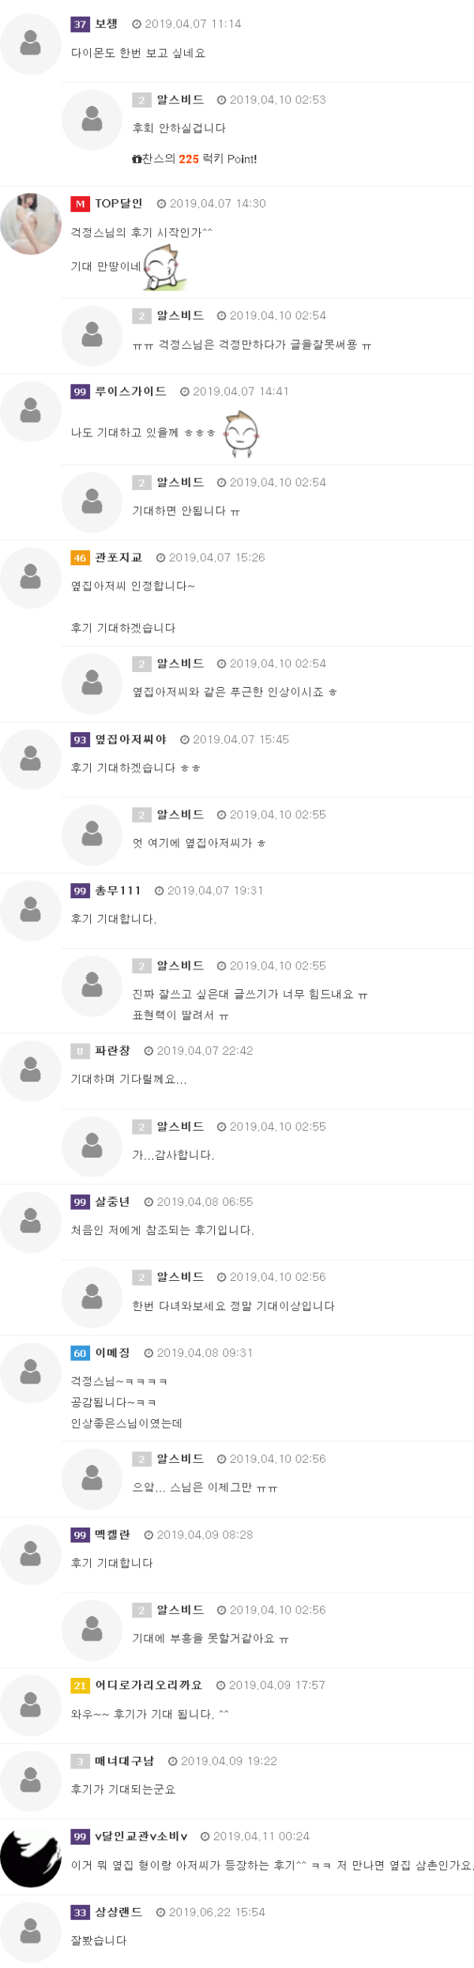Click the level 37 badge next to 보챙
The width and height of the screenshot is (474, 1968).
point(80,25)
